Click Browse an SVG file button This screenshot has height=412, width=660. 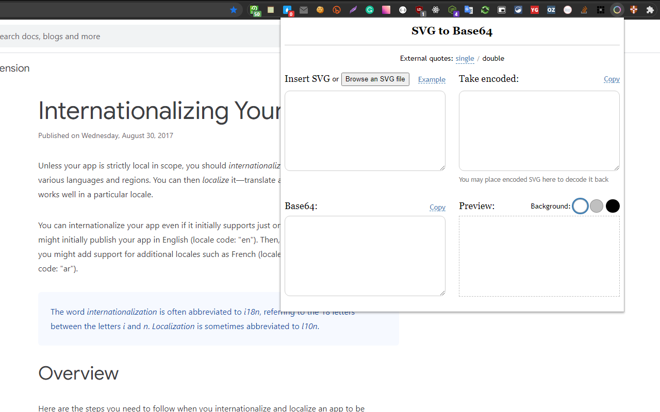click(x=375, y=79)
